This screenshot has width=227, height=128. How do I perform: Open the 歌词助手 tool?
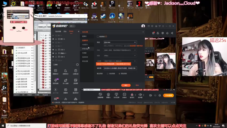click(x=75, y=91)
